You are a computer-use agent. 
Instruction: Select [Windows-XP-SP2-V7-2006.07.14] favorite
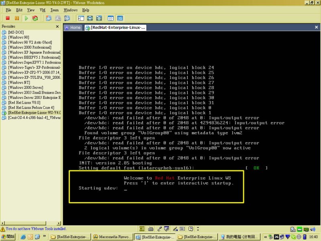pos(31,72)
